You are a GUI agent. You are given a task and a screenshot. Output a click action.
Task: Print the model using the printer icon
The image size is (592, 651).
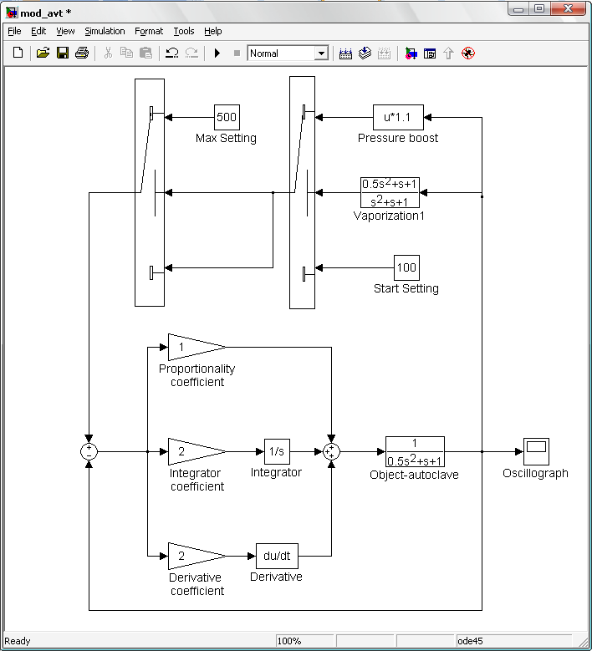tap(82, 53)
